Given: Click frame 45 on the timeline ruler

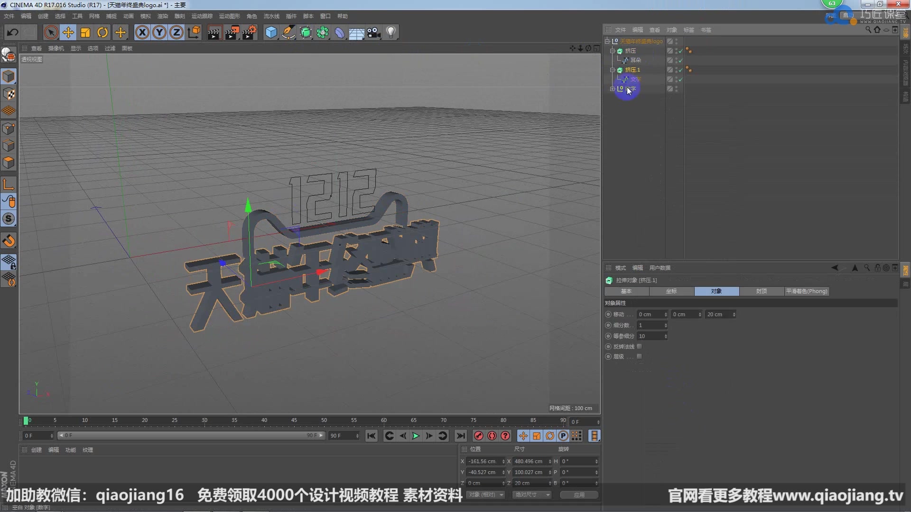Looking at the screenshot, I should (x=294, y=421).
